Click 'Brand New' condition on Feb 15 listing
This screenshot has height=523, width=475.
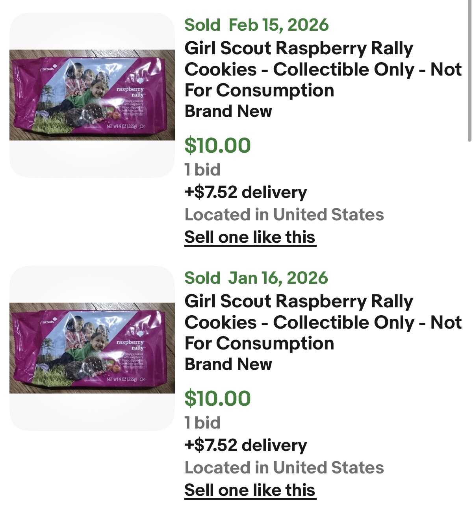(228, 111)
